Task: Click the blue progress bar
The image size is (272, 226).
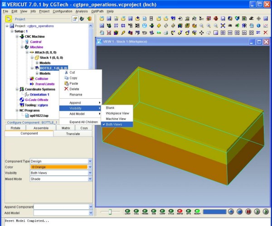Action: tap(214, 212)
